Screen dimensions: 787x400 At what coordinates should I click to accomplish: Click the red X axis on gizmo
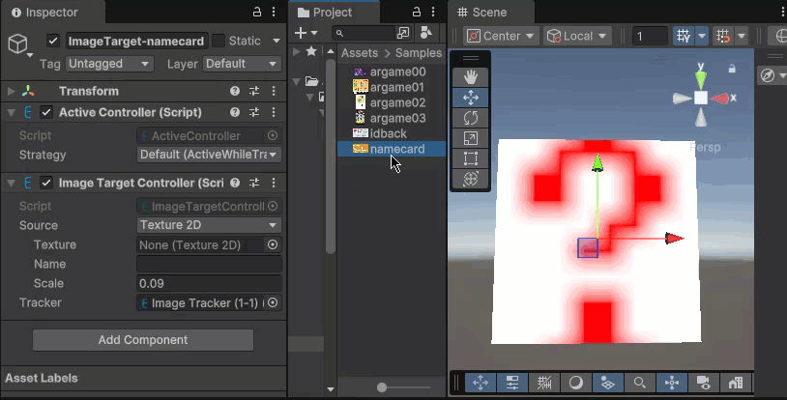click(x=720, y=99)
